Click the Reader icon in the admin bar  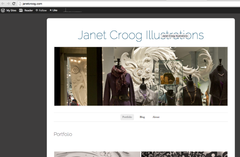click(x=21, y=10)
